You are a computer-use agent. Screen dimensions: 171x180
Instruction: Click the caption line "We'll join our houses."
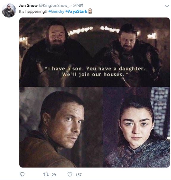tap(95, 75)
